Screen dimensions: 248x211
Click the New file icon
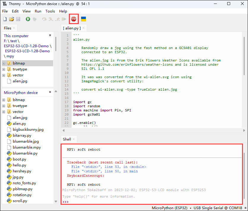tap(5, 19)
